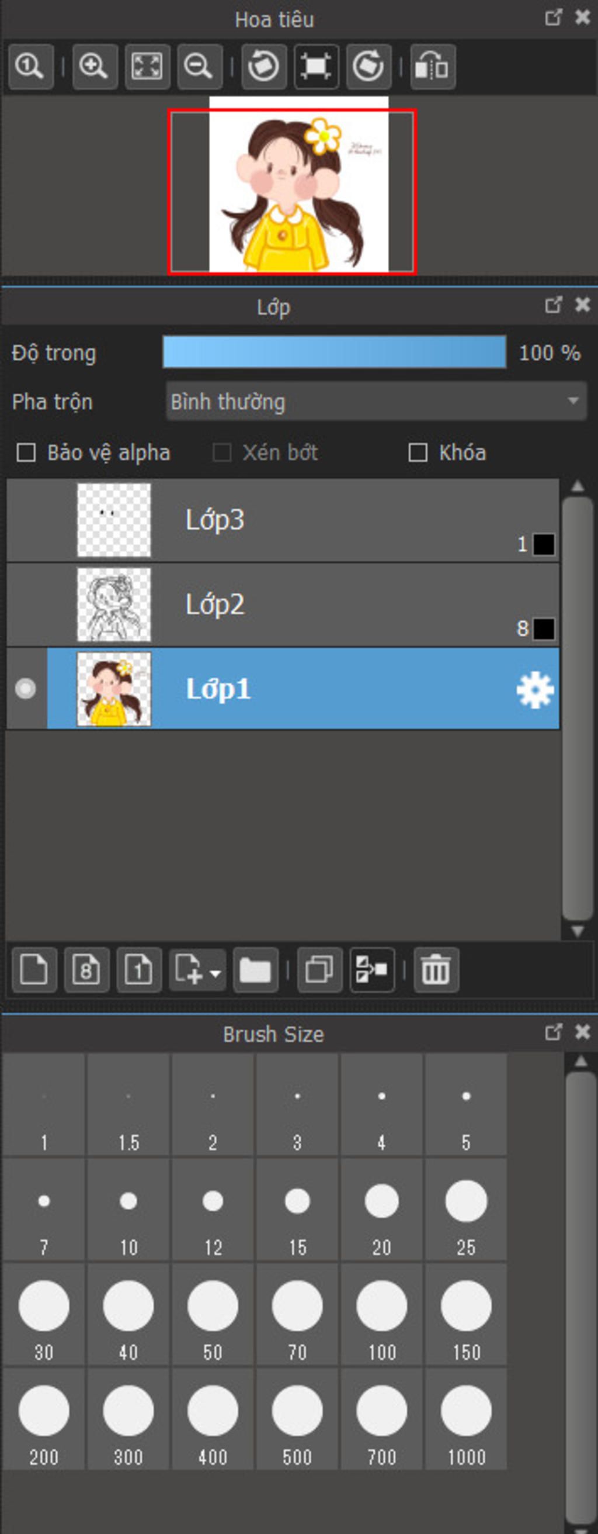Select the Lớp3 layer
Image resolution: width=598 pixels, height=1534 pixels.
(x=297, y=520)
